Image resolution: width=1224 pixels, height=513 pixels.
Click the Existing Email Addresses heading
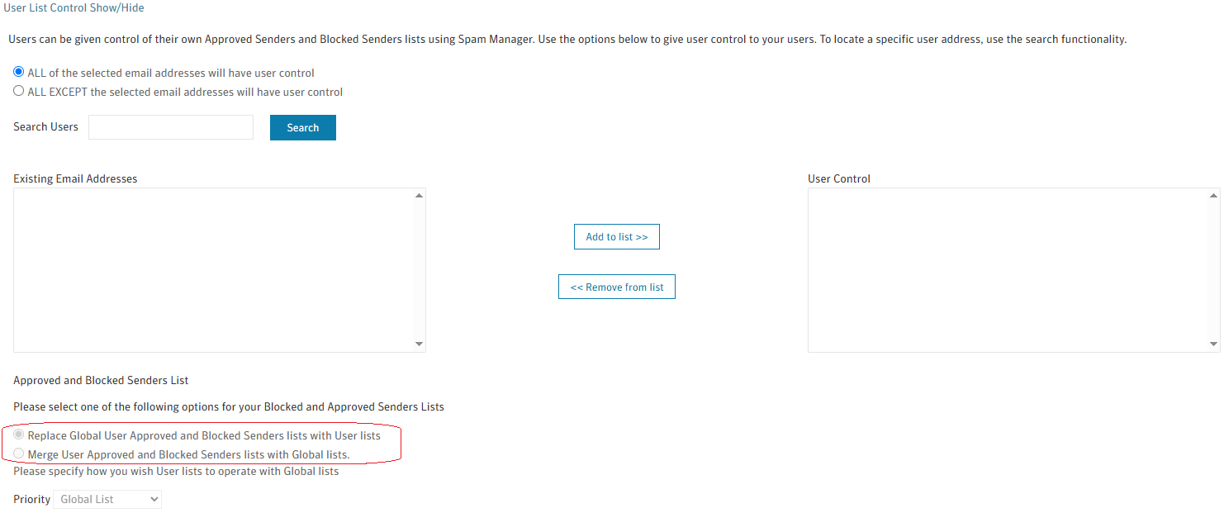[75, 178]
